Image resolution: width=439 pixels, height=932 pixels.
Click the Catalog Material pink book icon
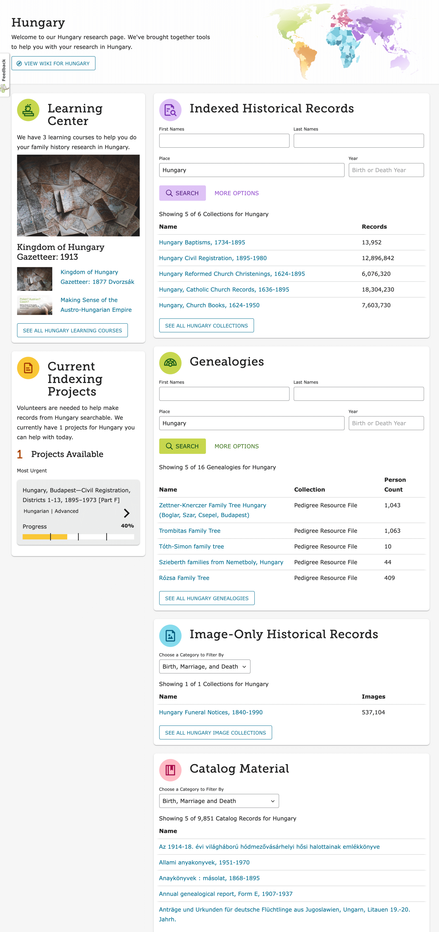tap(170, 770)
